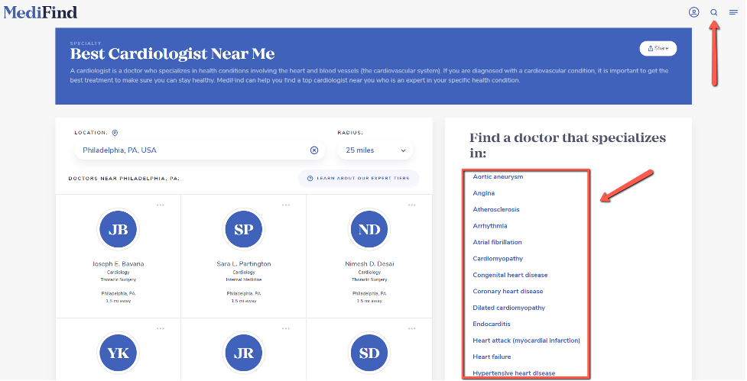Open Nimesh D. Desai's profile name
Image resolution: width=747 pixels, height=381 pixels.
click(x=370, y=263)
